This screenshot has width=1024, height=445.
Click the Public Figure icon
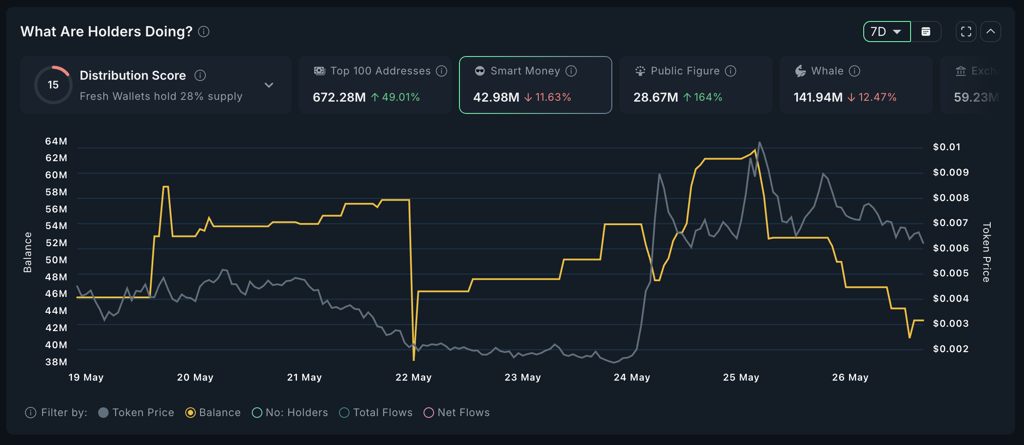pos(640,71)
